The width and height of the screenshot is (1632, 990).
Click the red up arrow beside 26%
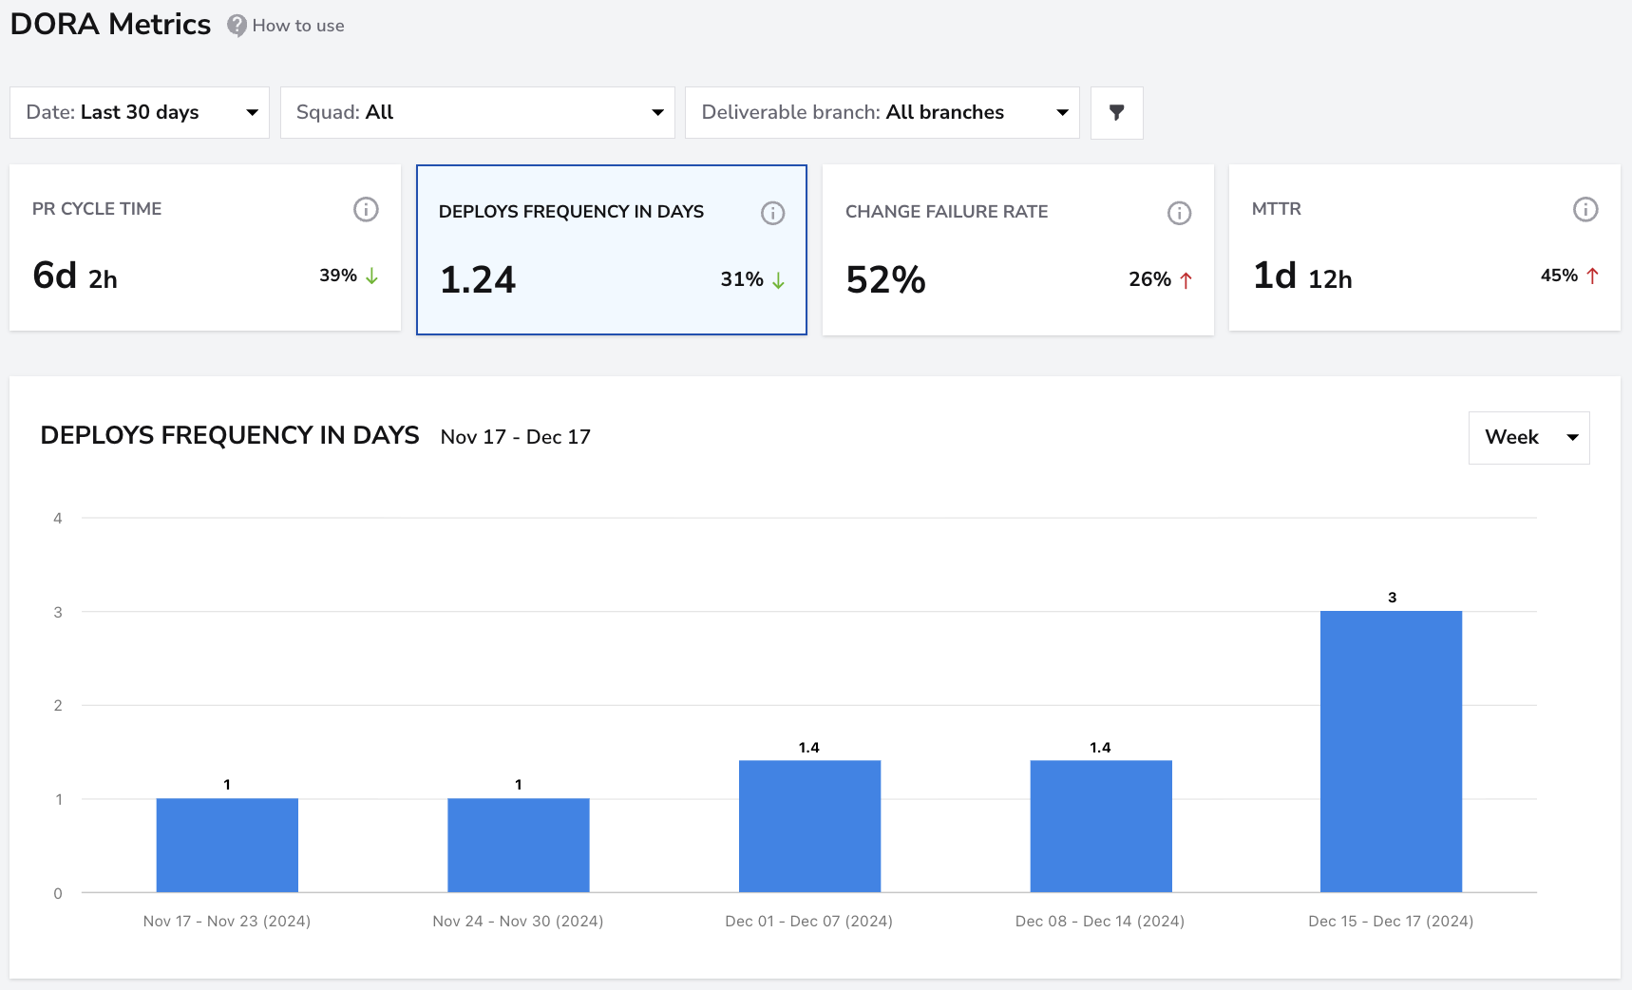[1186, 280]
